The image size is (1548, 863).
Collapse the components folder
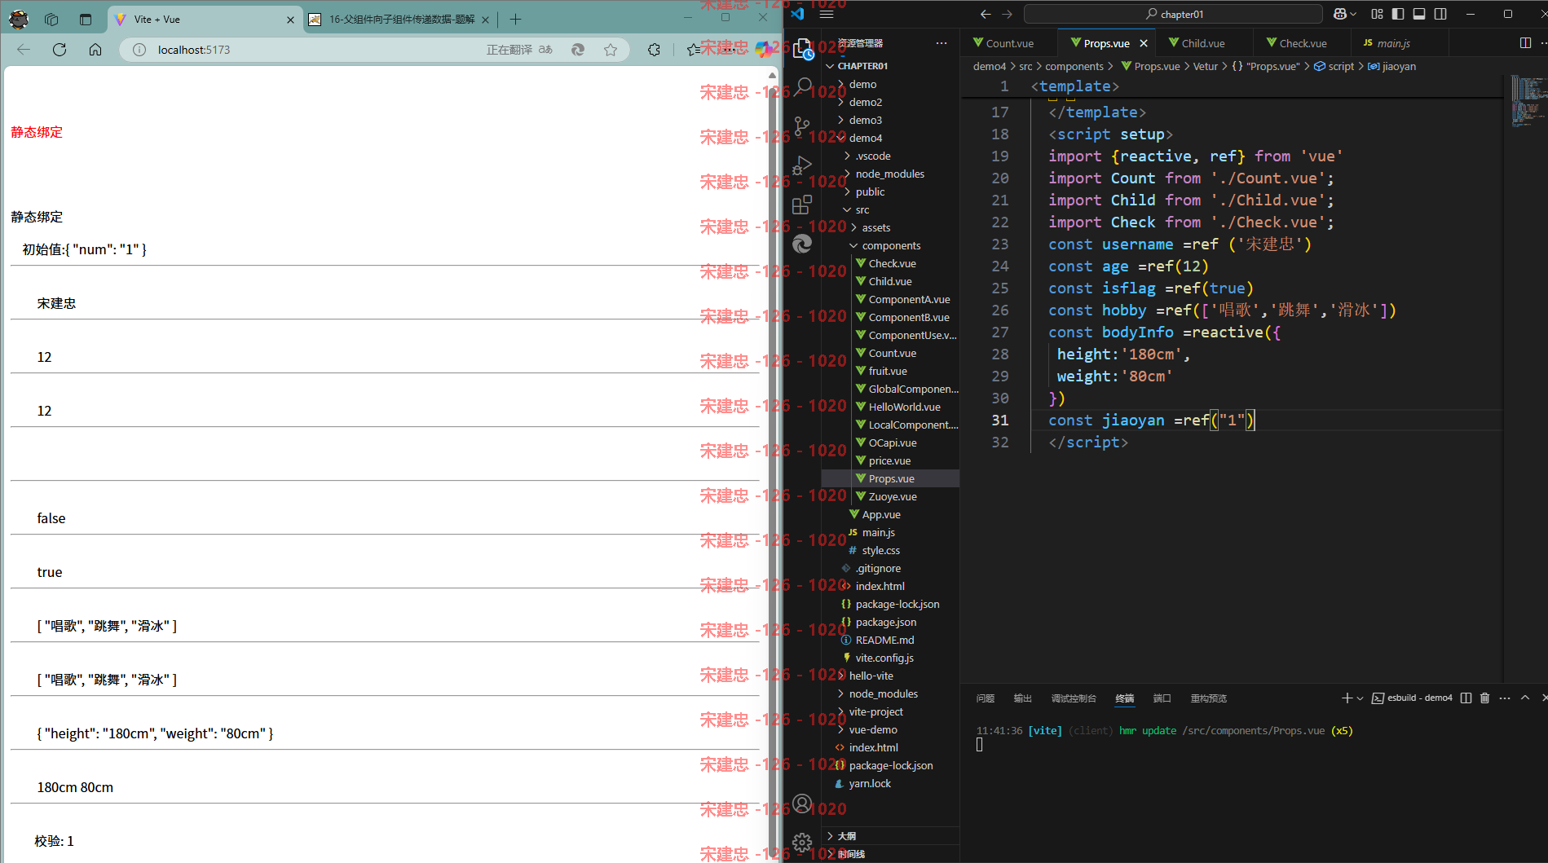(x=890, y=245)
